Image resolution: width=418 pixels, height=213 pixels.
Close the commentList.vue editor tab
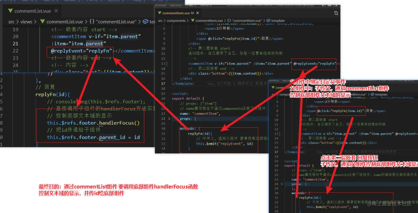click(56, 11)
